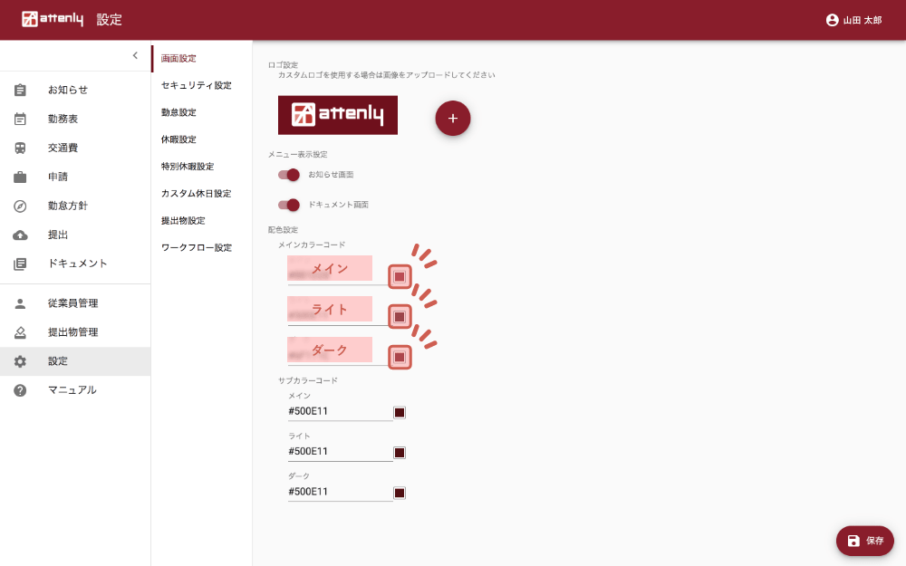This screenshot has height=566, width=906.
Task: Open the マニュアル help icon
Action: pyautogui.click(x=20, y=390)
